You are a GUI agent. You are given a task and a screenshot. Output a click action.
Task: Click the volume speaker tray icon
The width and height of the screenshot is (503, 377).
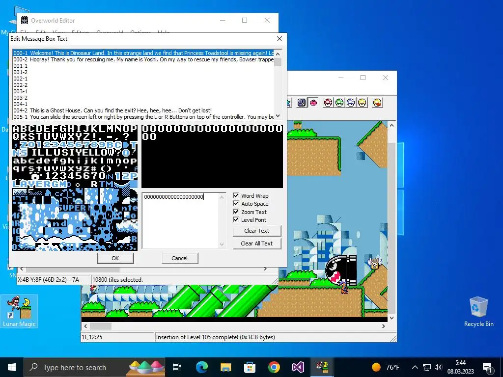(x=438, y=367)
